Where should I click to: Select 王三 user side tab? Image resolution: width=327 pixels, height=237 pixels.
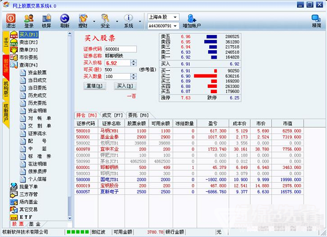tap(6, 42)
